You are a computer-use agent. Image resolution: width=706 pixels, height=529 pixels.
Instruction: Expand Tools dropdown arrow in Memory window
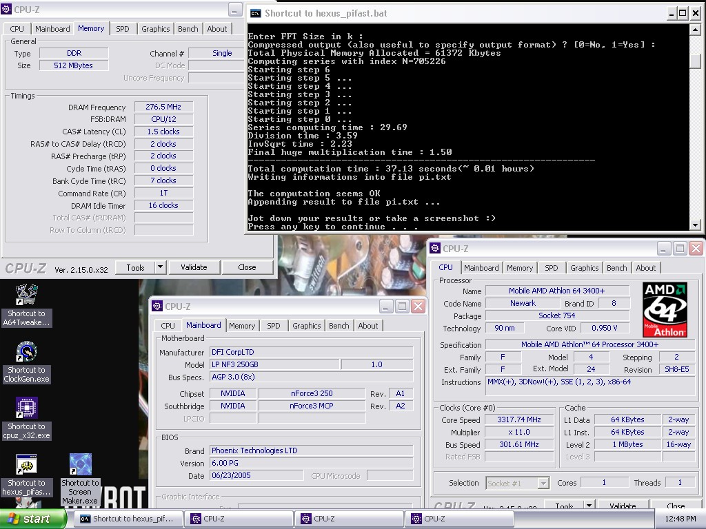(160, 268)
